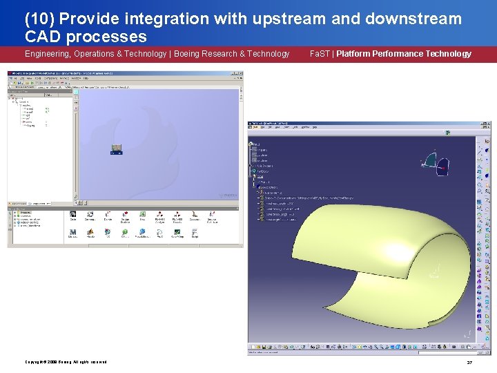Click the compass in CATIA viewport corner
This screenshot has height=373, width=497.
pyautogui.click(x=436, y=164)
